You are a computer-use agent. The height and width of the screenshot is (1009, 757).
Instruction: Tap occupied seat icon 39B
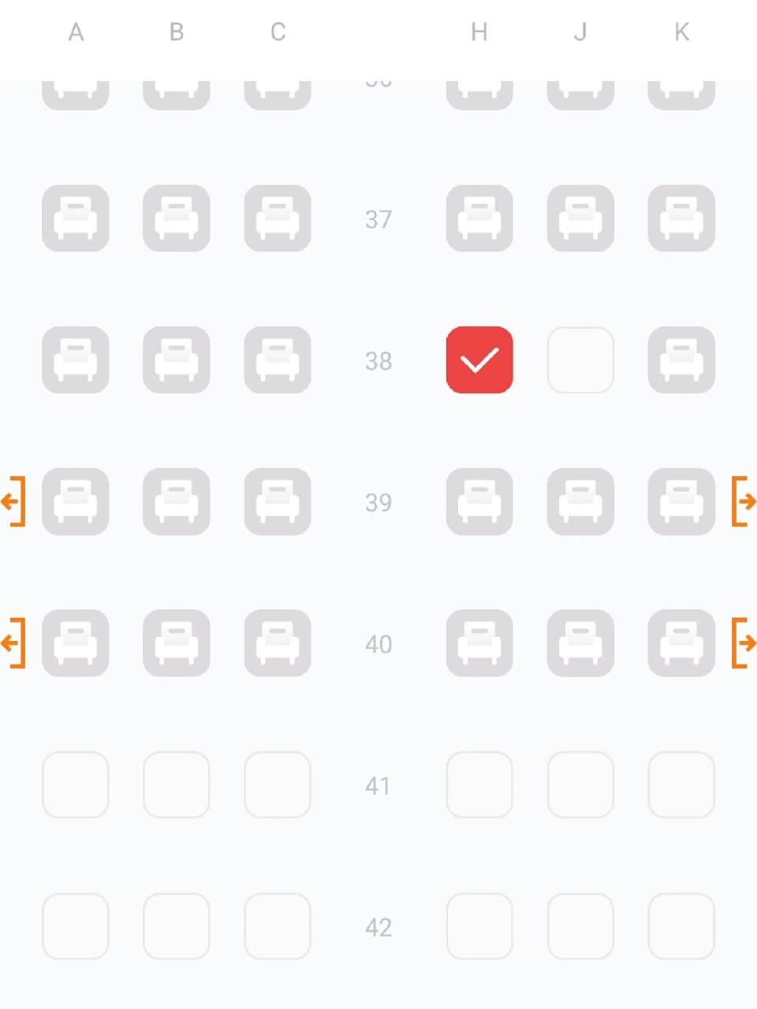pyautogui.click(x=177, y=501)
